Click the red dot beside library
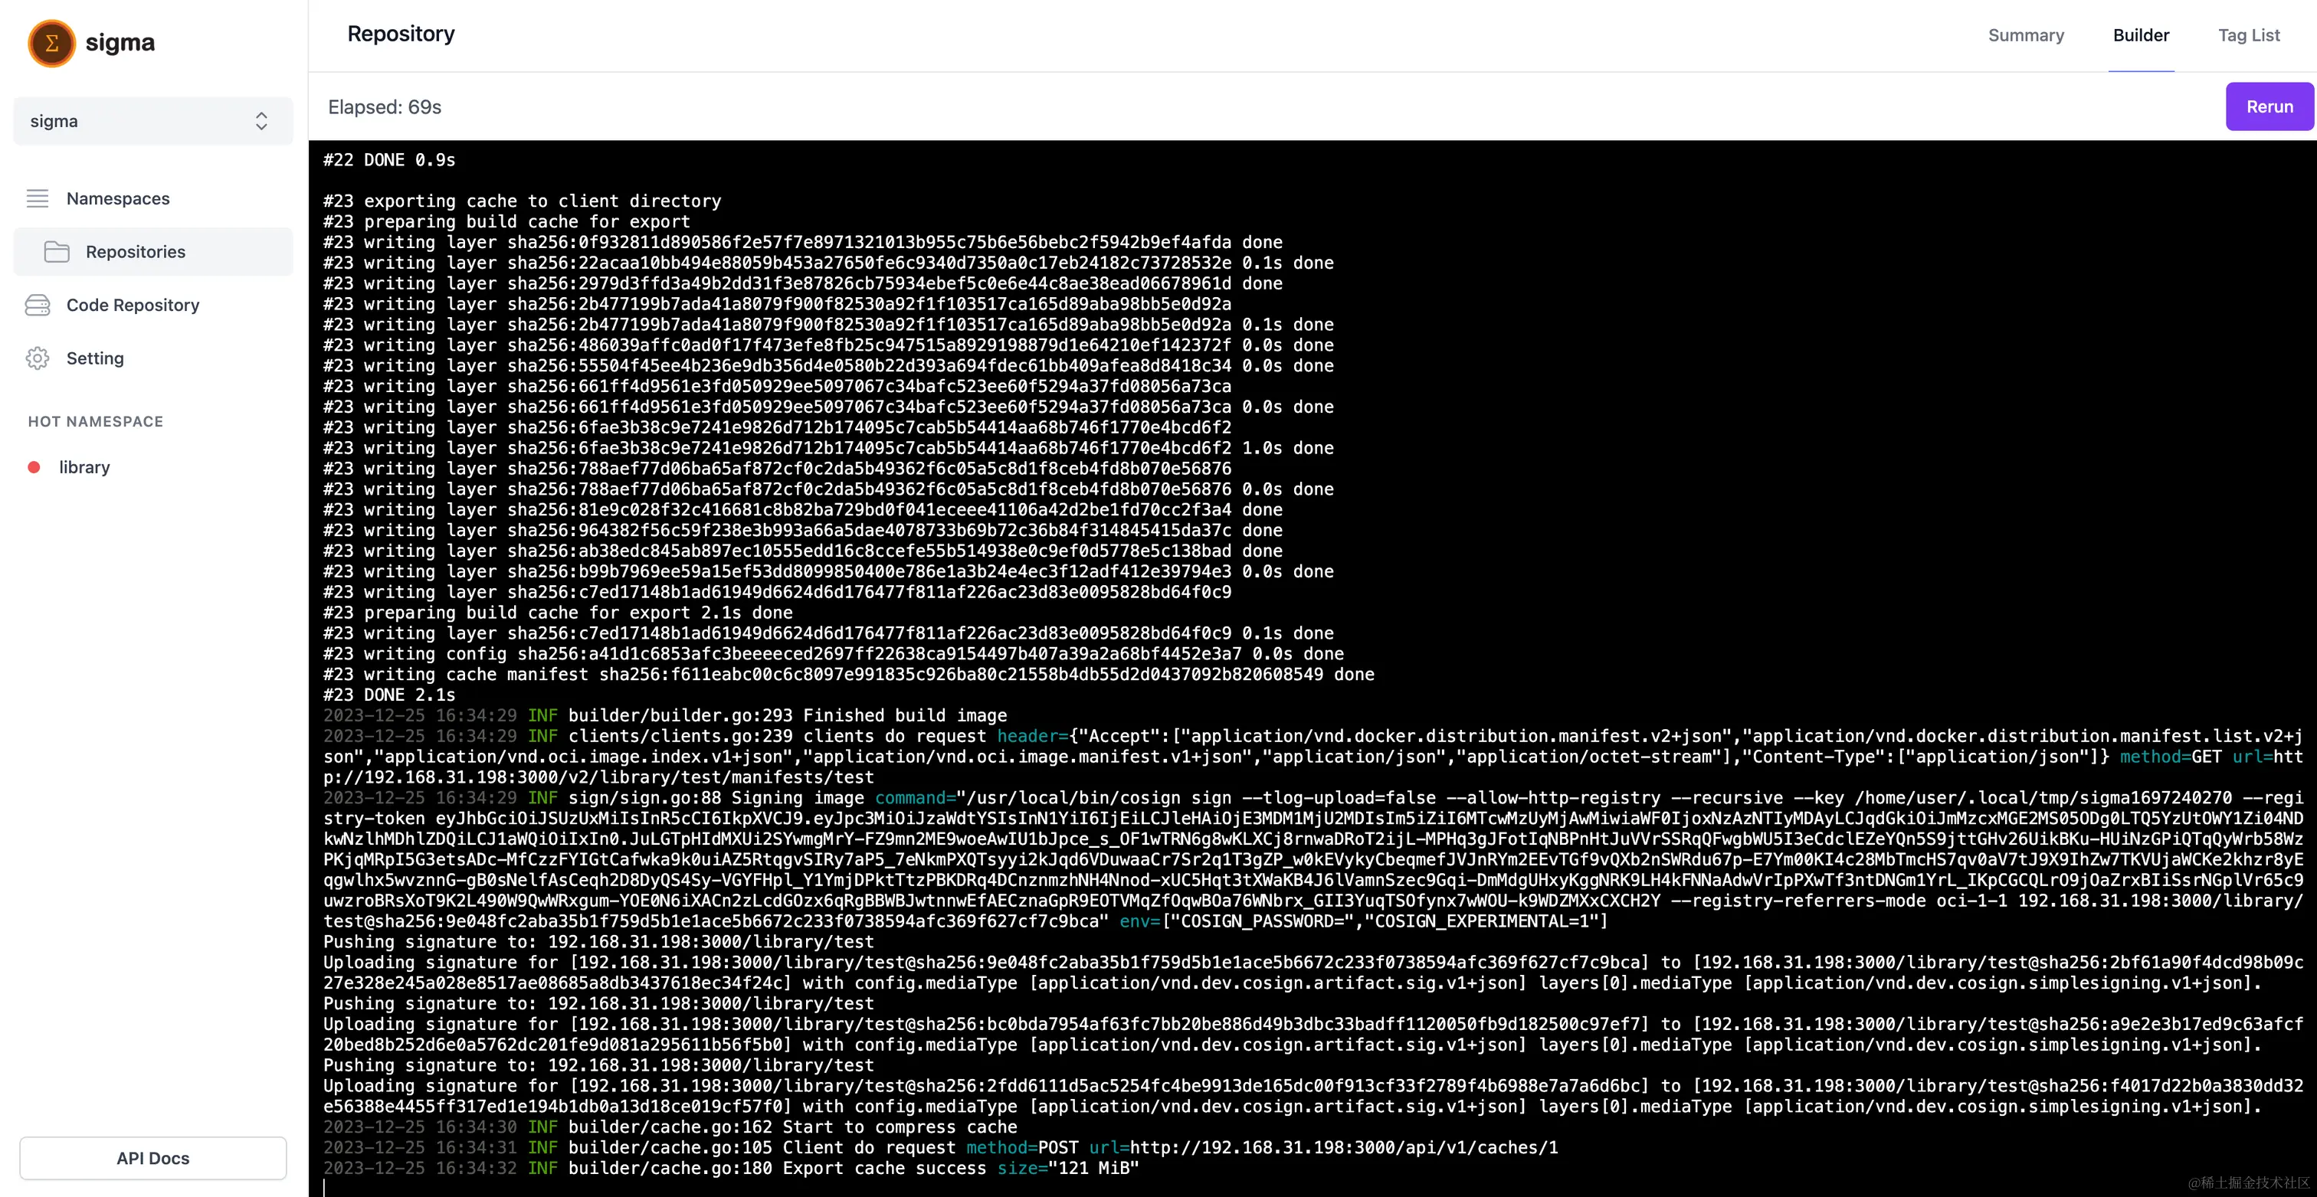Image resolution: width=2317 pixels, height=1197 pixels. pos(34,466)
